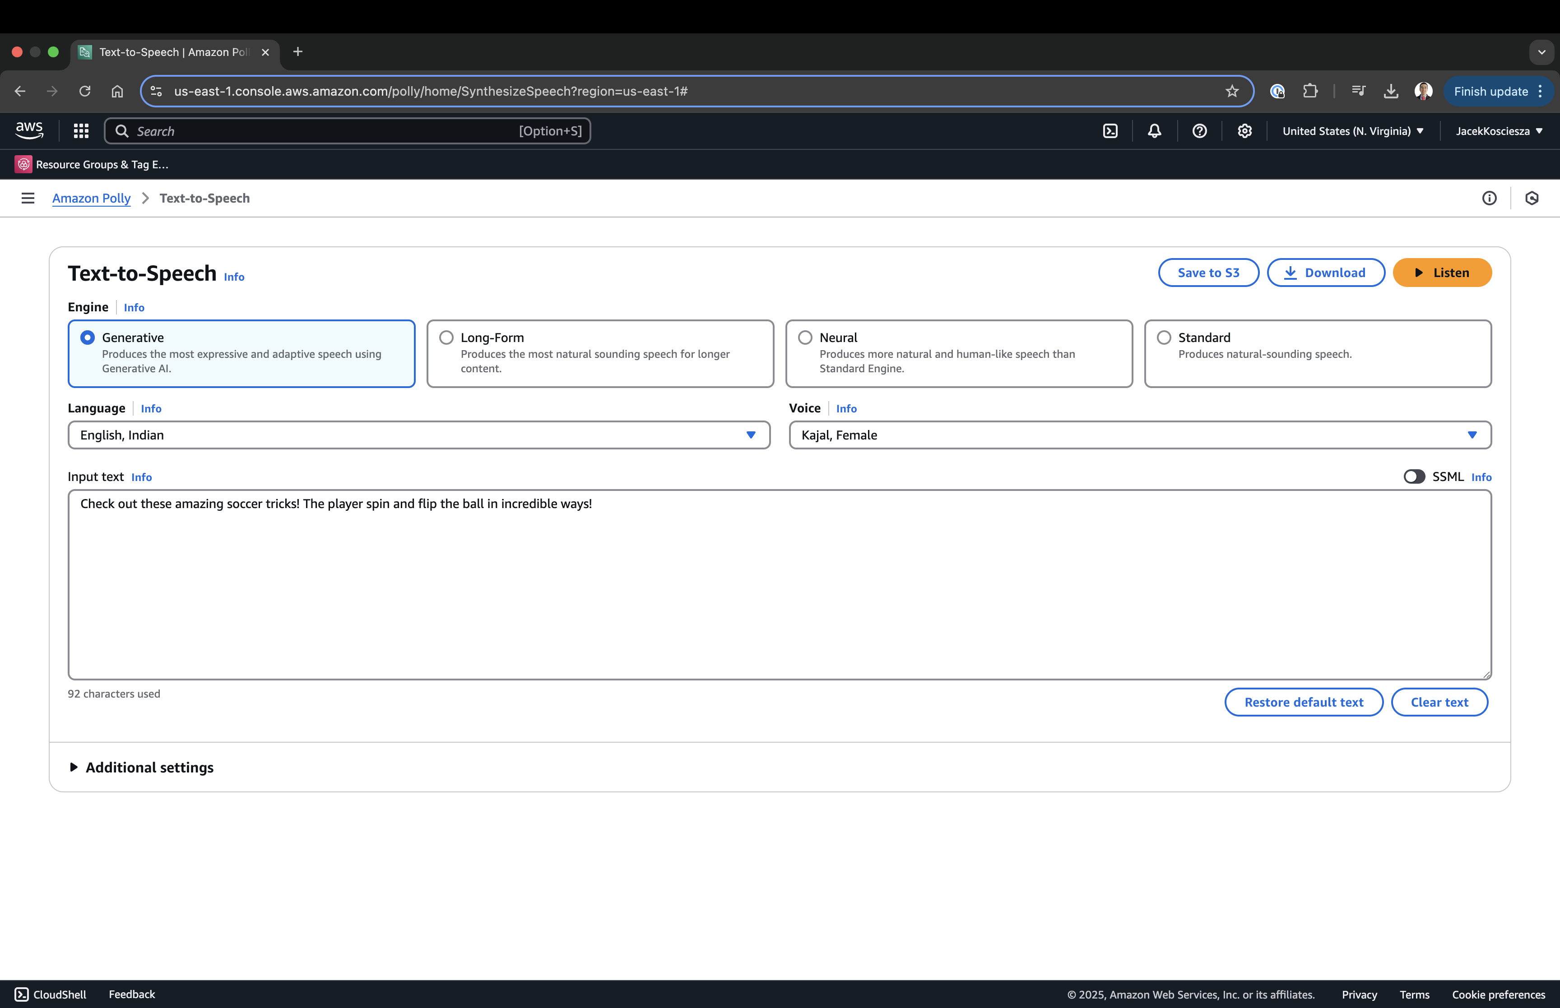Open the info panel circle icon
The image size is (1560, 1008).
(1489, 198)
